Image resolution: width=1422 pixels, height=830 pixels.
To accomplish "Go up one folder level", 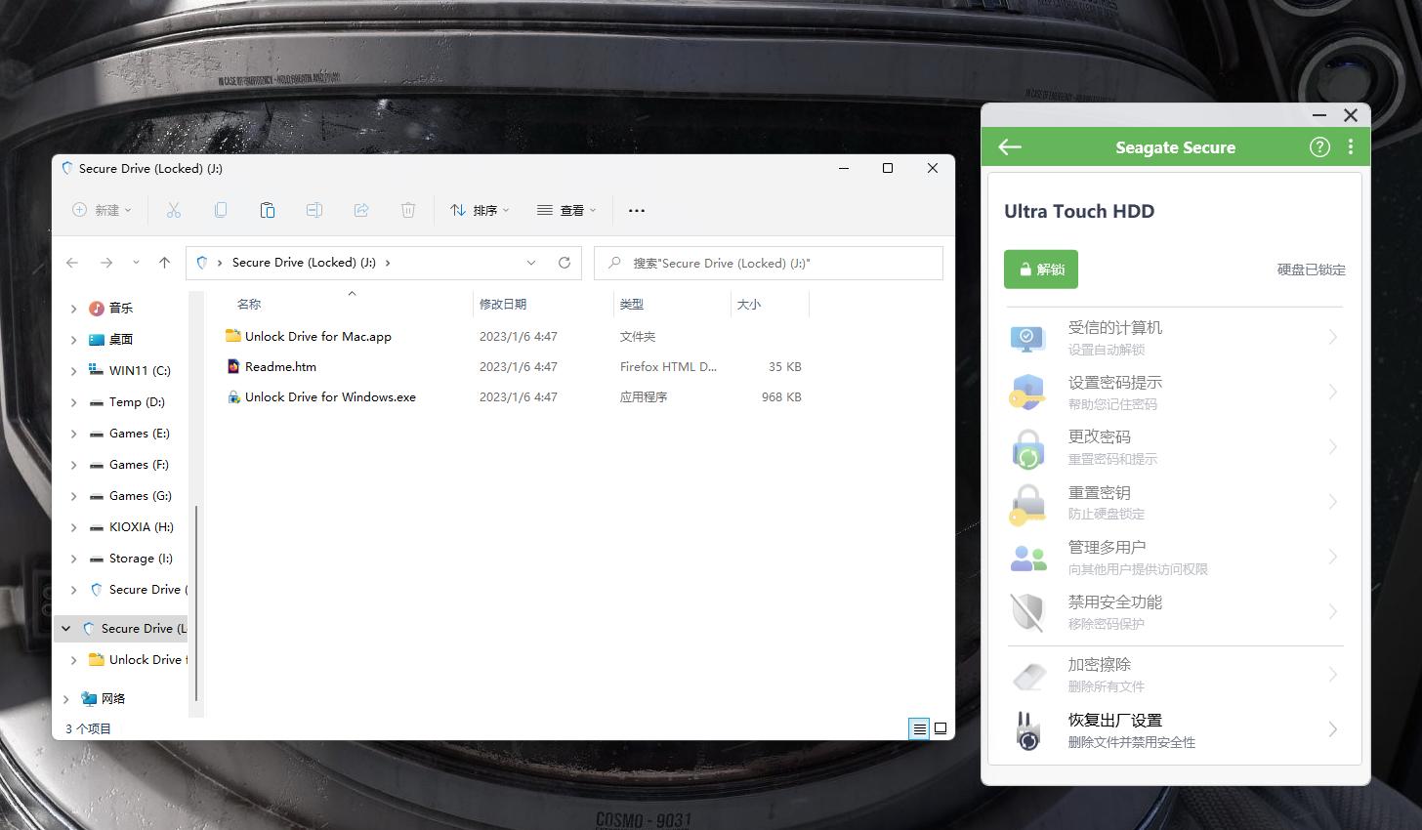I will point(164,263).
